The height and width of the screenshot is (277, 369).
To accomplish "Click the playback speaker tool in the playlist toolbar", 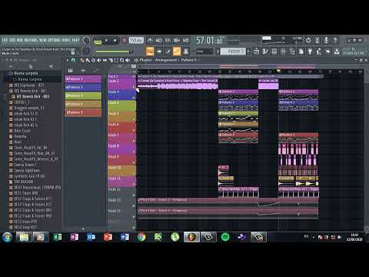I will click(128, 60).
